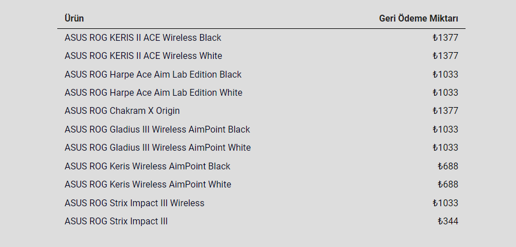Screen dimensions: 516x247
Task: Select ASUS ROG Keris Wireless AimPoint Black
Action: [x=147, y=167]
